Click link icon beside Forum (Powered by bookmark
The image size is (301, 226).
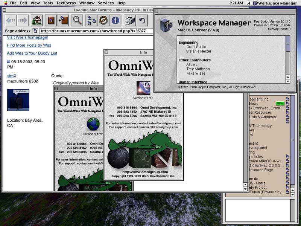pyautogui.click(x=287, y=192)
